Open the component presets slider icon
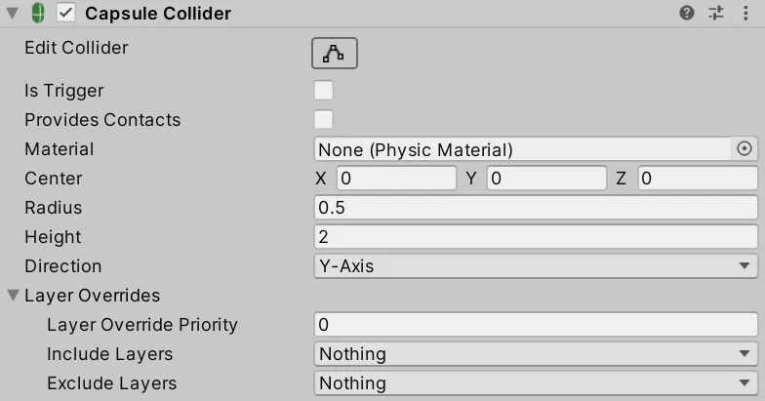 pos(716,13)
